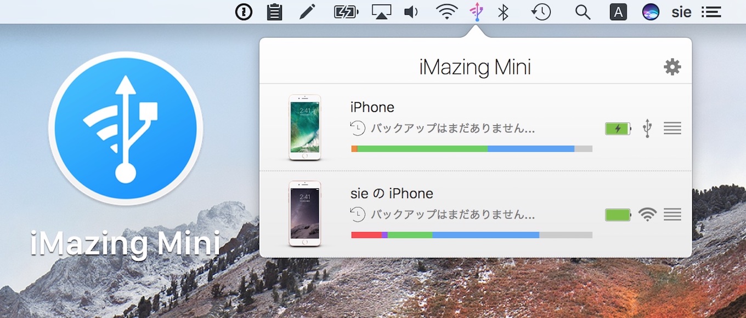Open Siri from the menu bar
The width and height of the screenshot is (746, 318).
[x=651, y=11]
